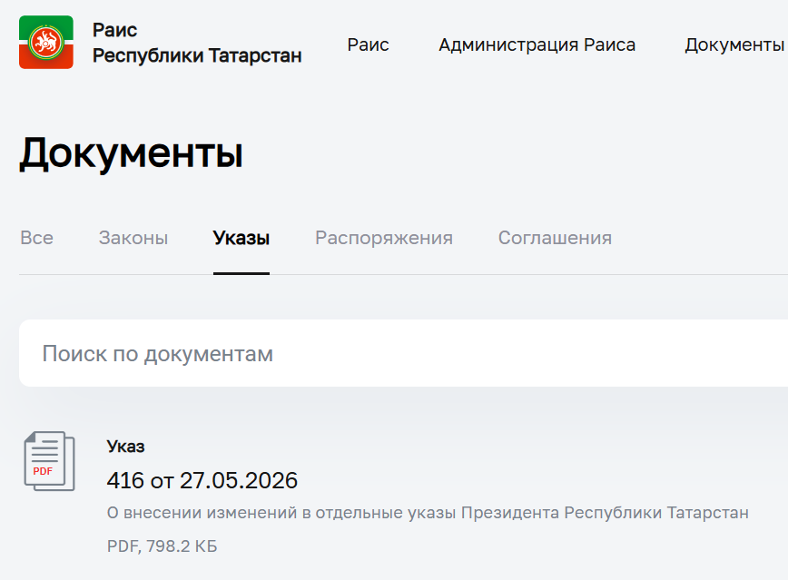Click the underline indicator beneath 'Указы' tab
Viewport: 788px width, 580px height.
pyautogui.click(x=241, y=273)
